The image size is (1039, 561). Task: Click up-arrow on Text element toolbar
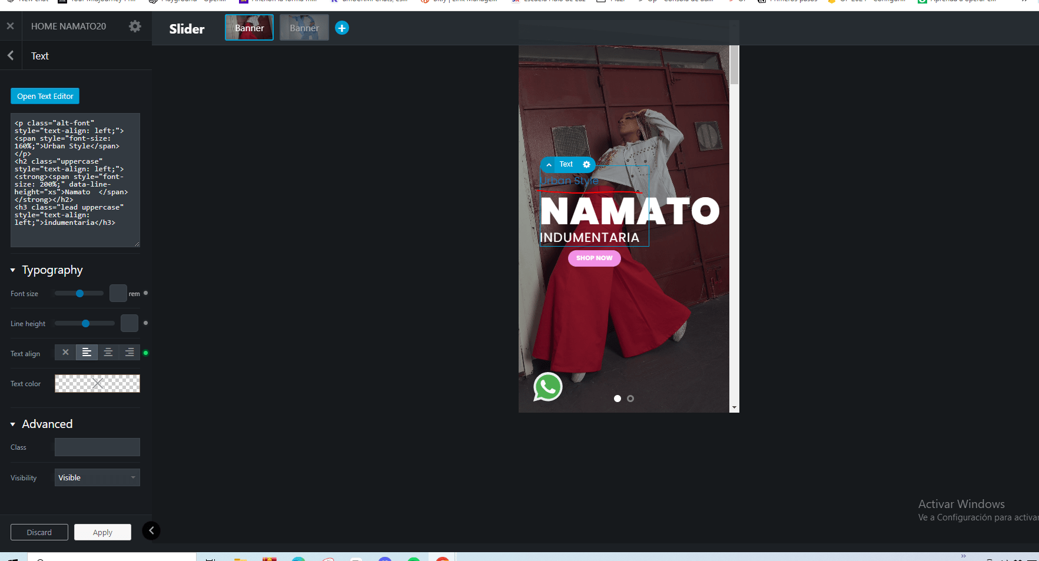point(549,165)
